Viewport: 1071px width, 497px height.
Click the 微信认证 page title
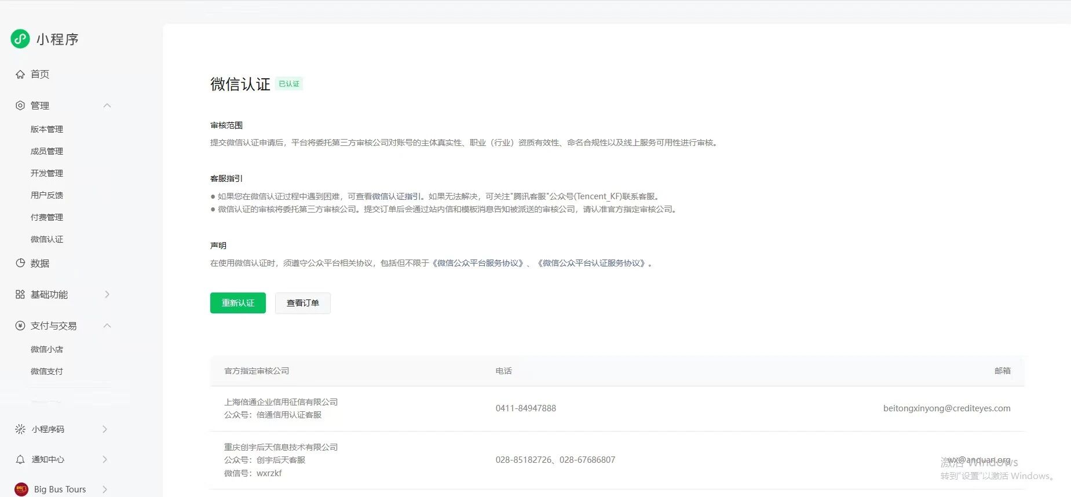click(240, 84)
